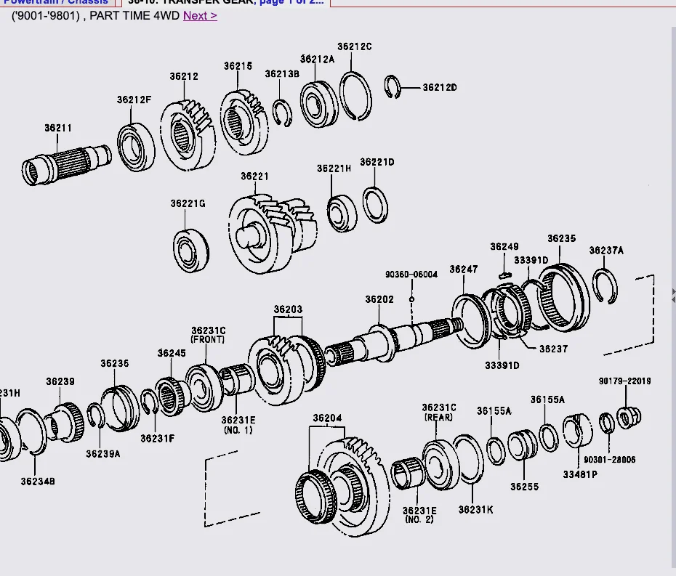Click part number 36221D label
The width and height of the screenshot is (676, 576).
click(x=377, y=162)
